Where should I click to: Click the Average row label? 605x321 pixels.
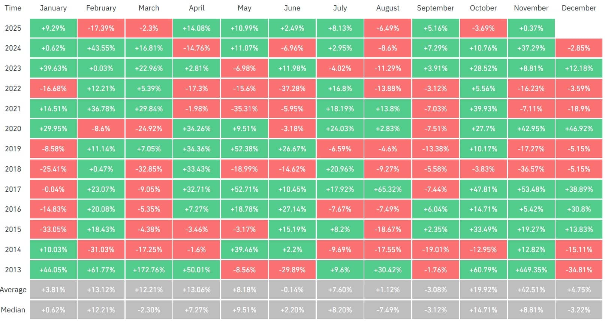point(13,290)
